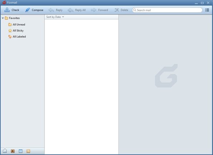Click the Forward button label
The height and width of the screenshot is (155, 213).
click(x=103, y=10)
